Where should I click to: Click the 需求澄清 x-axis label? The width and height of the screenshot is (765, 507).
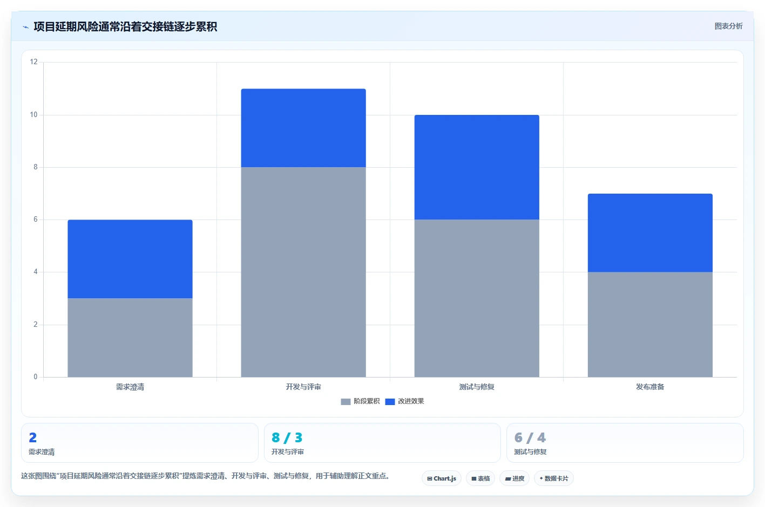click(x=130, y=387)
